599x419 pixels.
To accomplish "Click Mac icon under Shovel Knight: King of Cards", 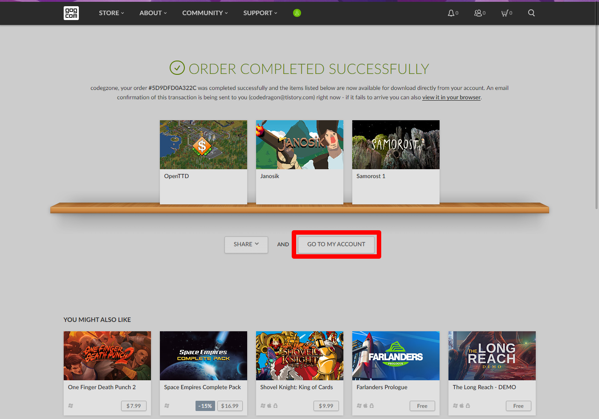I will [x=269, y=406].
